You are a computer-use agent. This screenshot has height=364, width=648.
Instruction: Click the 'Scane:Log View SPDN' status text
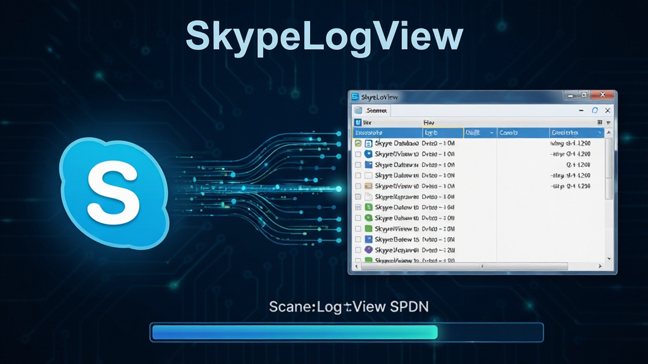349,306
